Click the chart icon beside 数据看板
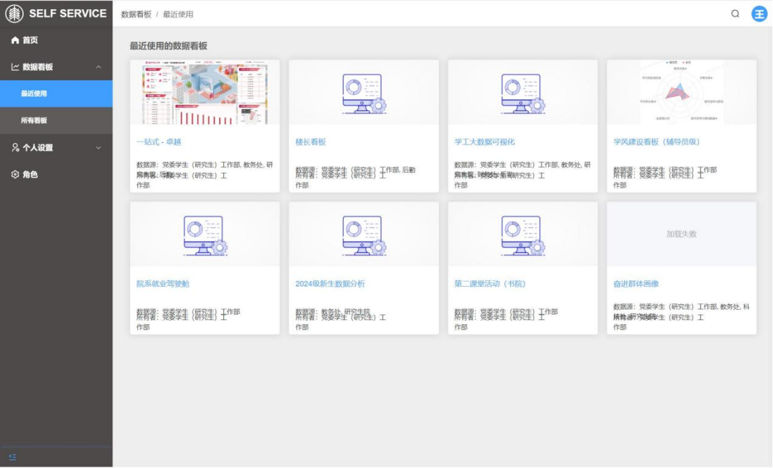 pos(15,67)
